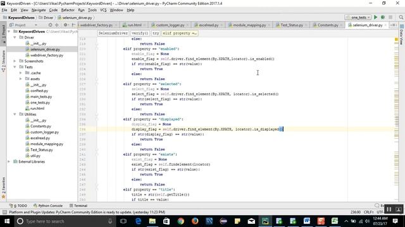The image size is (405, 227).
Task: Open the Refactor menu
Action: click(x=68, y=10)
